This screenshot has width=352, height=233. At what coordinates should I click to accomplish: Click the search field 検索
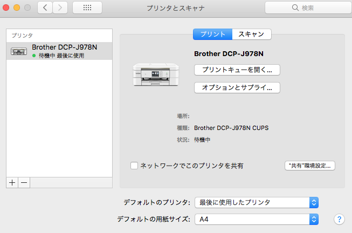(x=308, y=8)
